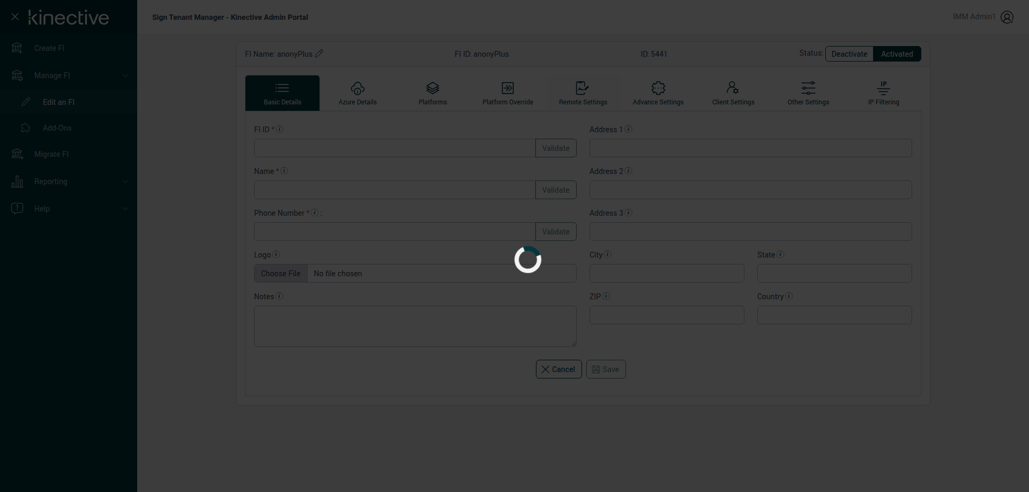Focus the City input field
1029x492 pixels.
tap(667, 274)
